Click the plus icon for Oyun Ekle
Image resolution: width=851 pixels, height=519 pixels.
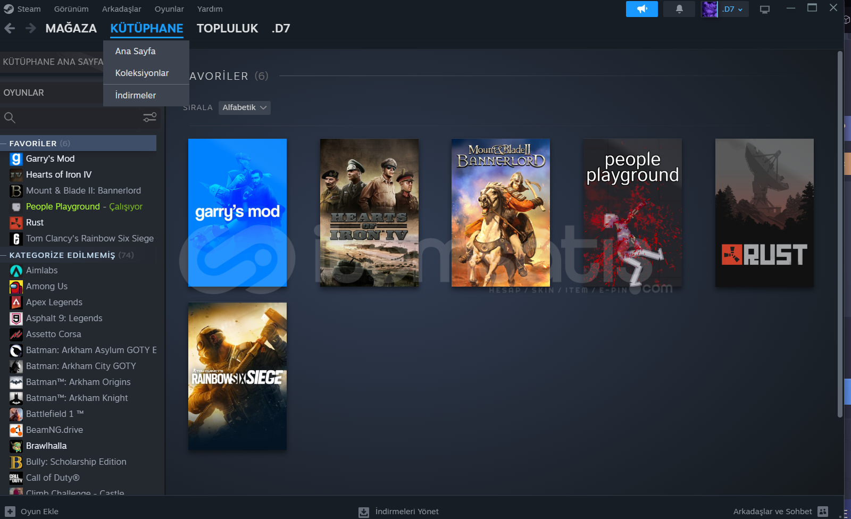coord(10,511)
